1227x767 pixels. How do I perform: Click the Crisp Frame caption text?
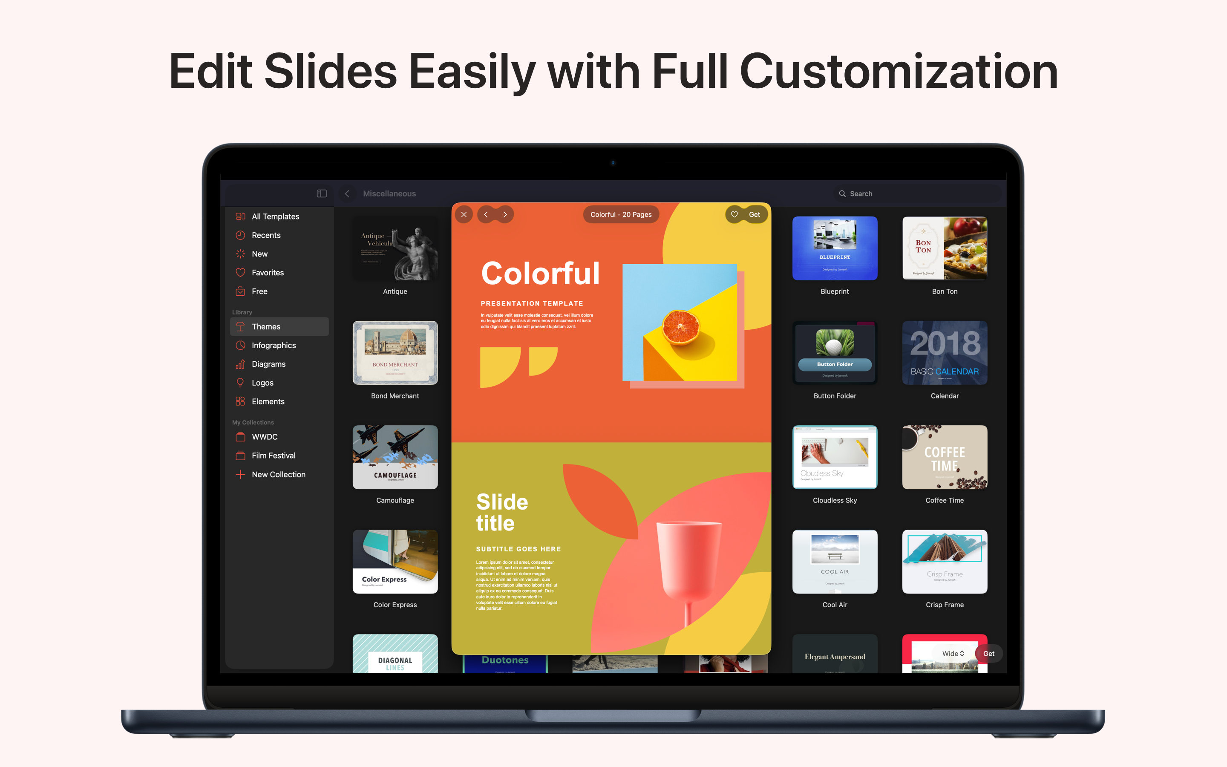945,605
